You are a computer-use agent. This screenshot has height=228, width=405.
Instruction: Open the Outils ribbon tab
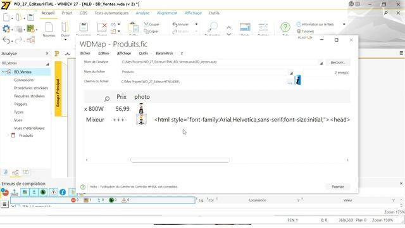[214, 13]
